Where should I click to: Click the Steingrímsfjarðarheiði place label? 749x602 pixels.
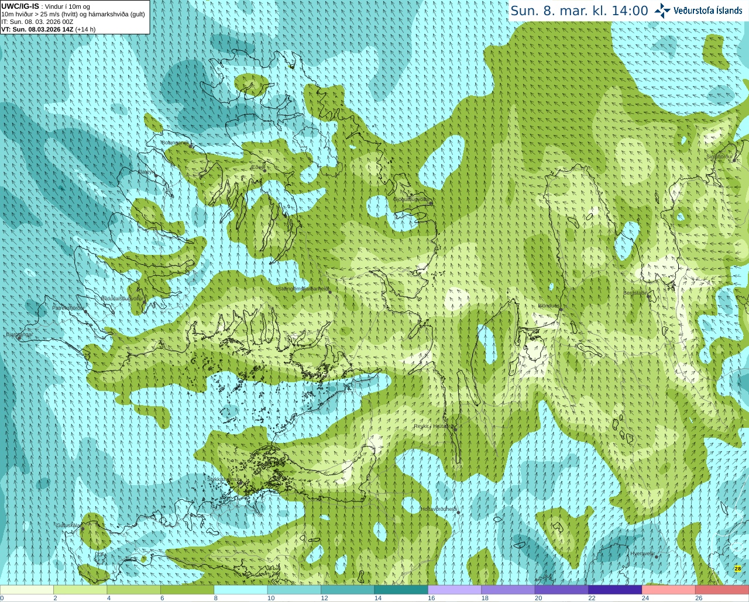[303, 289]
